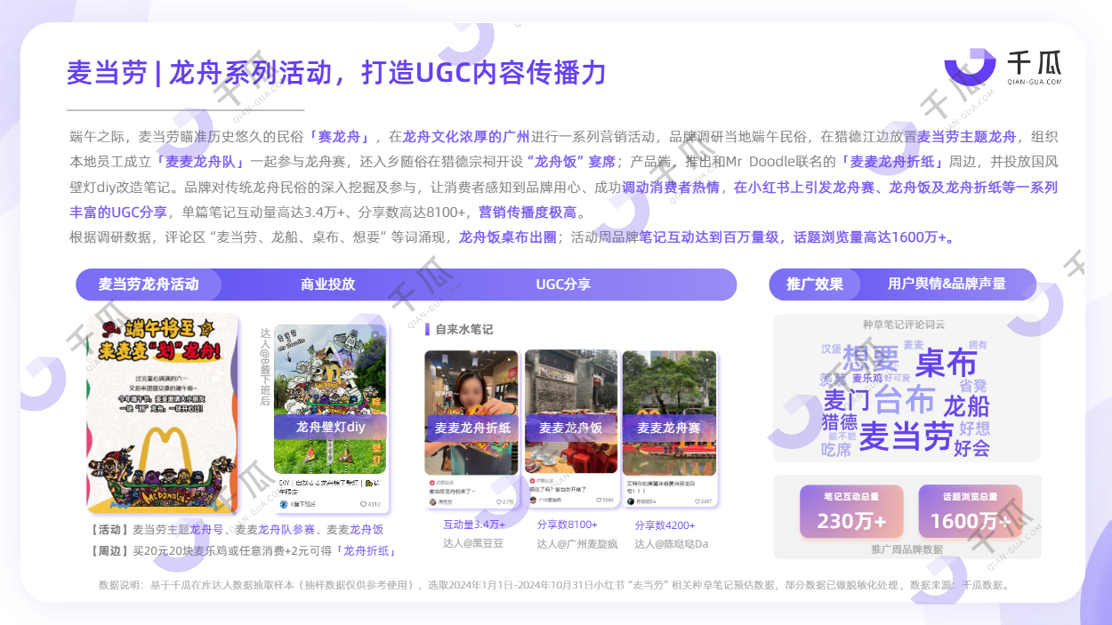Select the 推广效果 tab
This screenshot has width=1112, height=625.
(815, 284)
